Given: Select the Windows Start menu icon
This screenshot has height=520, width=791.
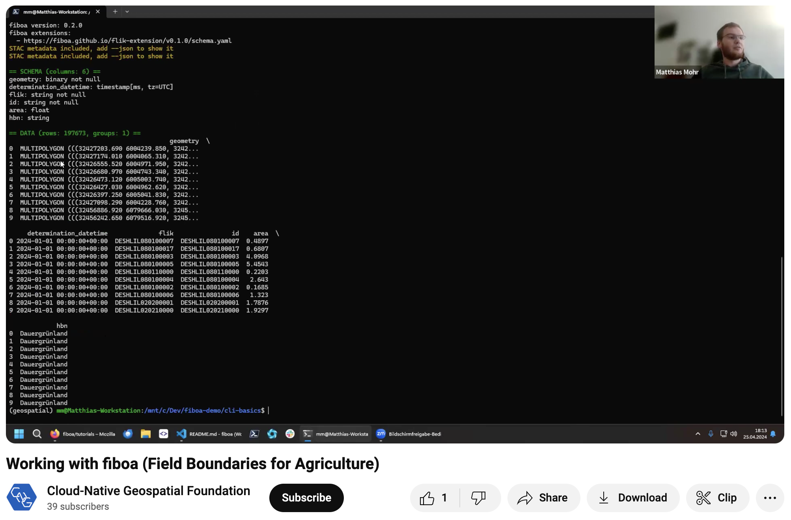Looking at the screenshot, I should [x=19, y=434].
